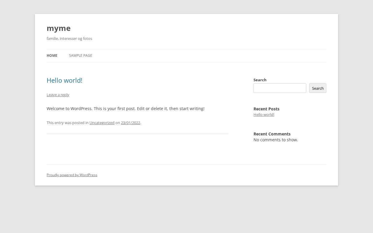Click the "This entry was posted in" text
373x233 pixels.
[x=67, y=123]
